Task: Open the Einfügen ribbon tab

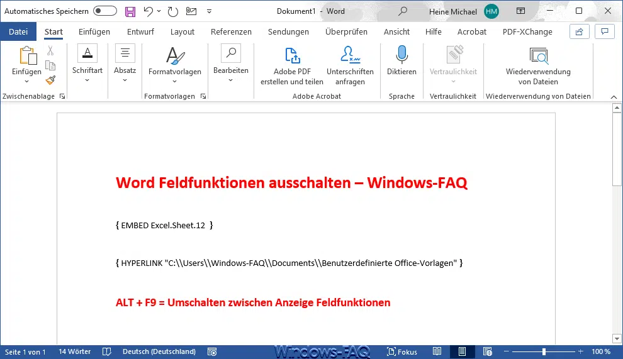Action: (x=94, y=31)
